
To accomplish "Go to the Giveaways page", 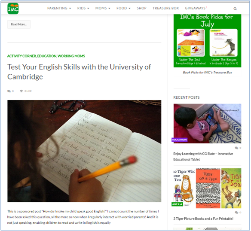I will tap(195, 8).
